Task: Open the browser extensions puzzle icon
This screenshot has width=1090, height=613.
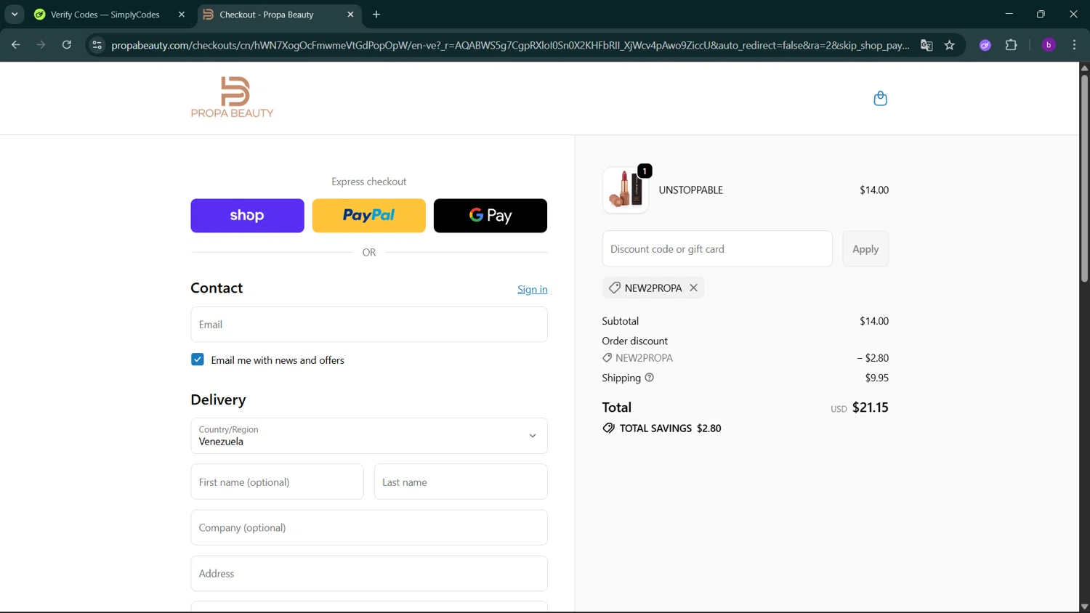Action: [x=1012, y=45]
